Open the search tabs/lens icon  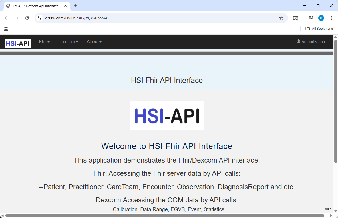(295, 18)
